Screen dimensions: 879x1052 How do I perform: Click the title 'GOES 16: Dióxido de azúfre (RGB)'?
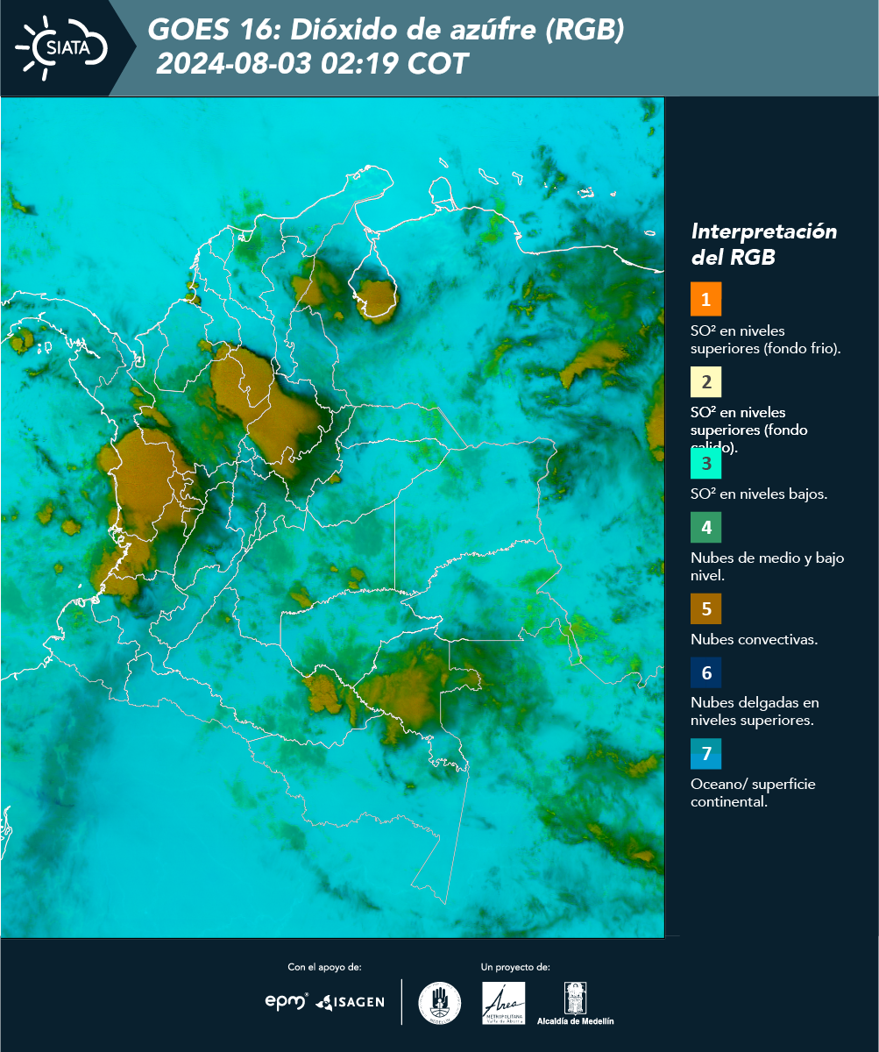click(386, 30)
